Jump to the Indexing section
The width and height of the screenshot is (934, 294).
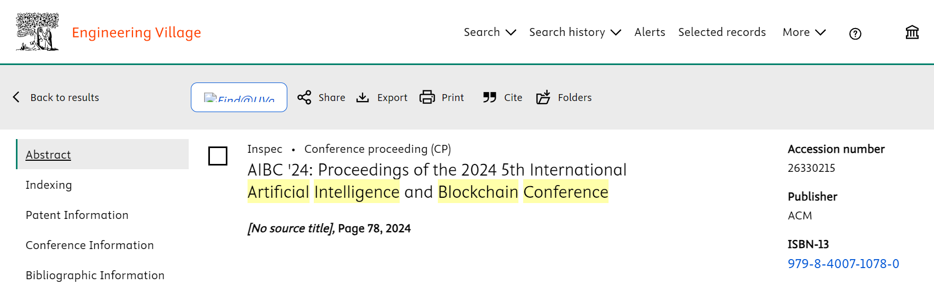pyautogui.click(x=49, y=185)
